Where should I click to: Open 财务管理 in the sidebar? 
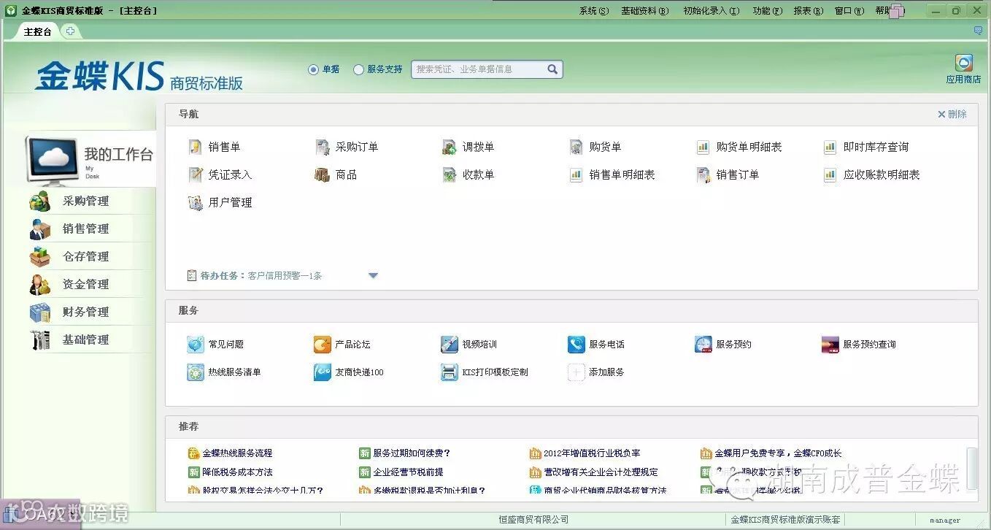tap(85, 312)
